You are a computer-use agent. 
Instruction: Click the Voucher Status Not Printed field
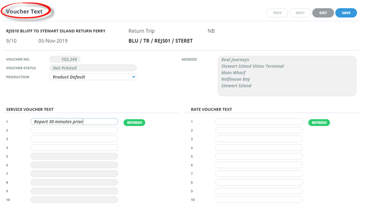(93, 68)
